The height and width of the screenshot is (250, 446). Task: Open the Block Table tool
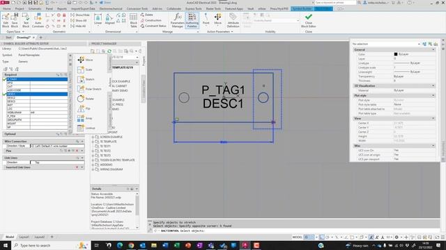(133, 20)
